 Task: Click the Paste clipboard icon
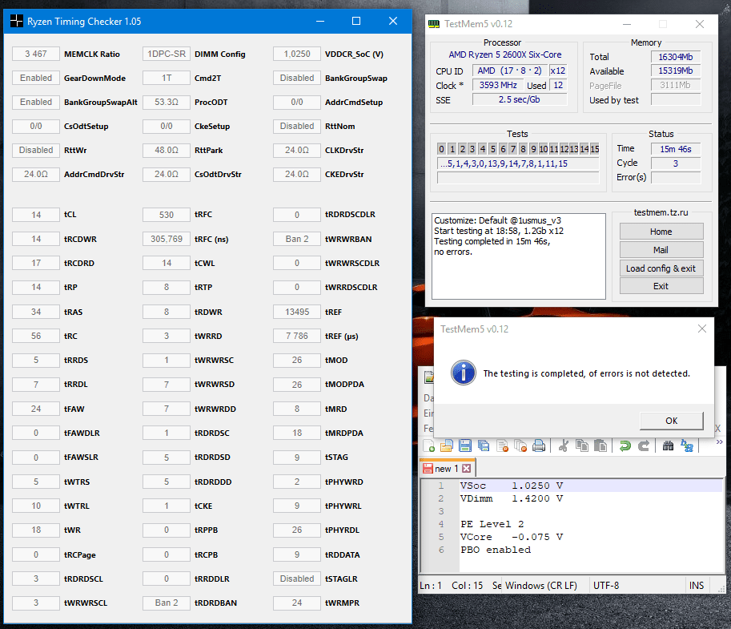600,446
